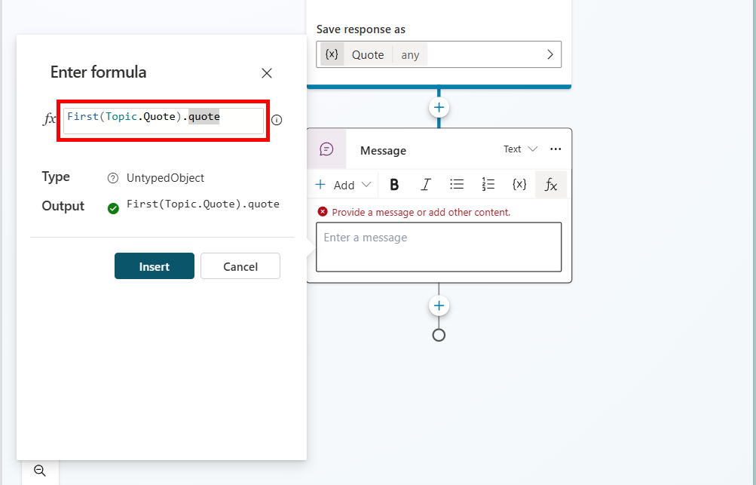This screenshot has width=756, height=485.
Task: Click the formula info icon
Action: tap(277, 120)
